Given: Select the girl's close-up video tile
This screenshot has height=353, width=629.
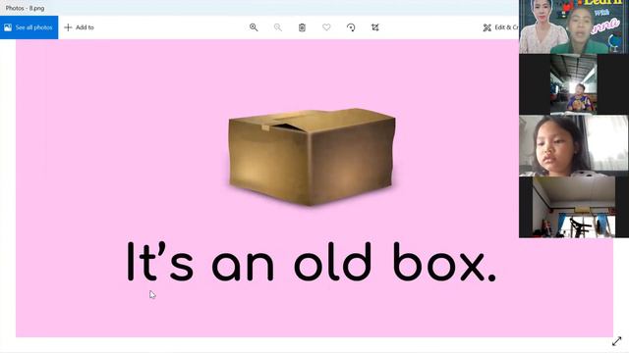Looking at the screenshot, I should [574, 146].
